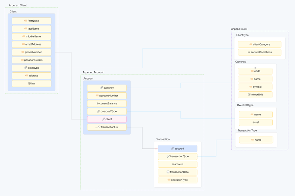Click the link icon beside clientType
The width and height of the screenshot is (295, 196).
pyautogui.click(x=26, y=68)
